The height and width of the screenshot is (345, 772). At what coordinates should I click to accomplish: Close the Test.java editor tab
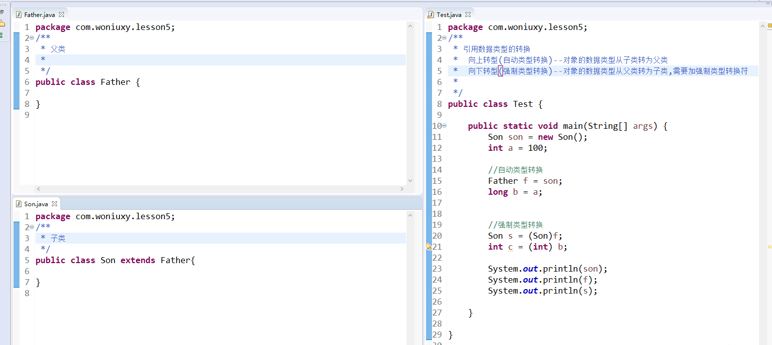pos(468,15)
